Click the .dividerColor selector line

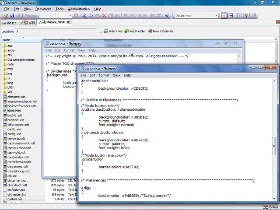[92, 159]
